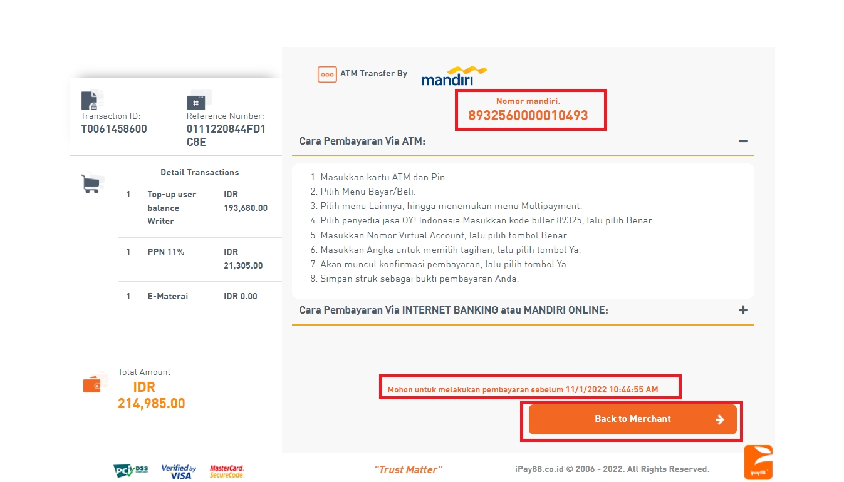Click the arrow on Back to Merchant
Viewport: 844px width, 482px height.
click(x=720, y=419)
